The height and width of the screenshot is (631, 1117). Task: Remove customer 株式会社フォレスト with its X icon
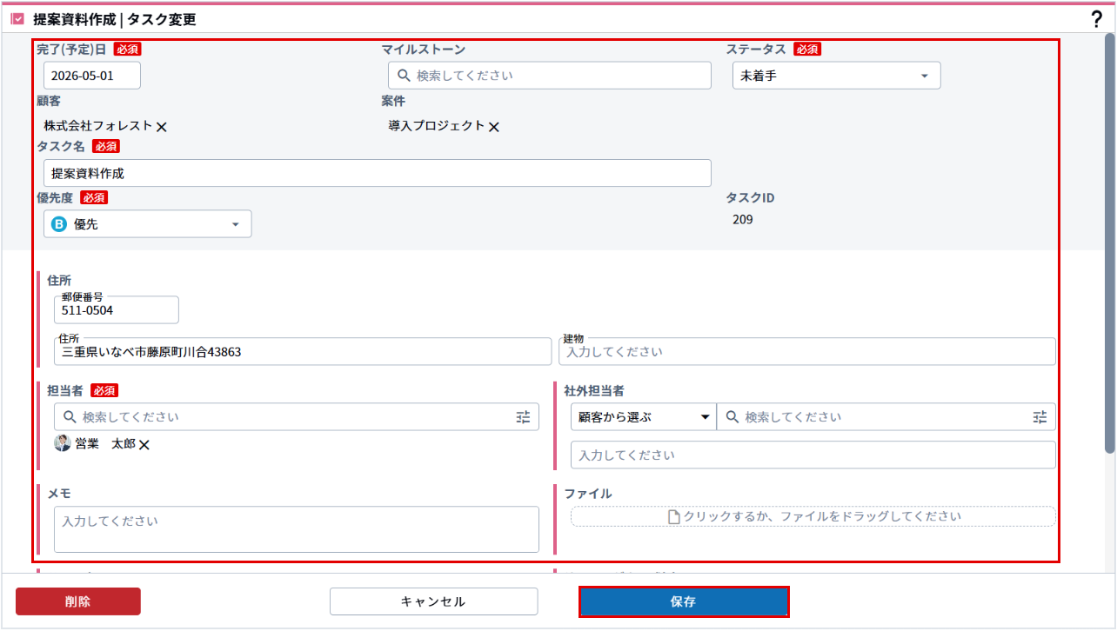pyautogui.click(x=162, y=127)
